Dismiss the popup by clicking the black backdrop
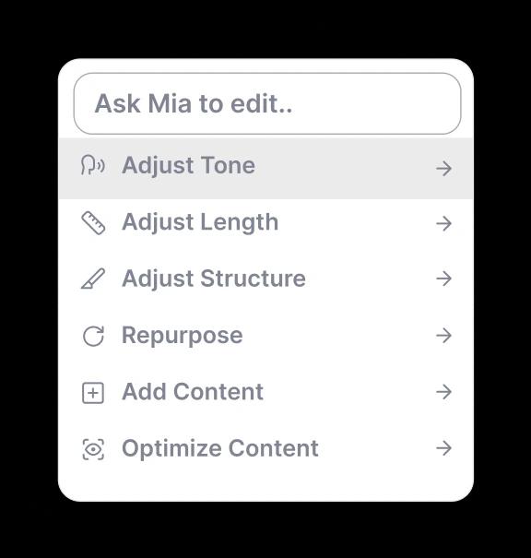The width and height of the screenshot is (531, 558). (x=265, y=29)
